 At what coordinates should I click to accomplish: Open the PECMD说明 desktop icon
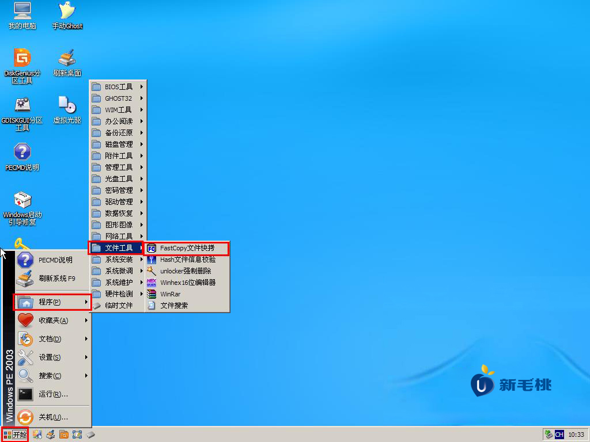click(22, 158)
